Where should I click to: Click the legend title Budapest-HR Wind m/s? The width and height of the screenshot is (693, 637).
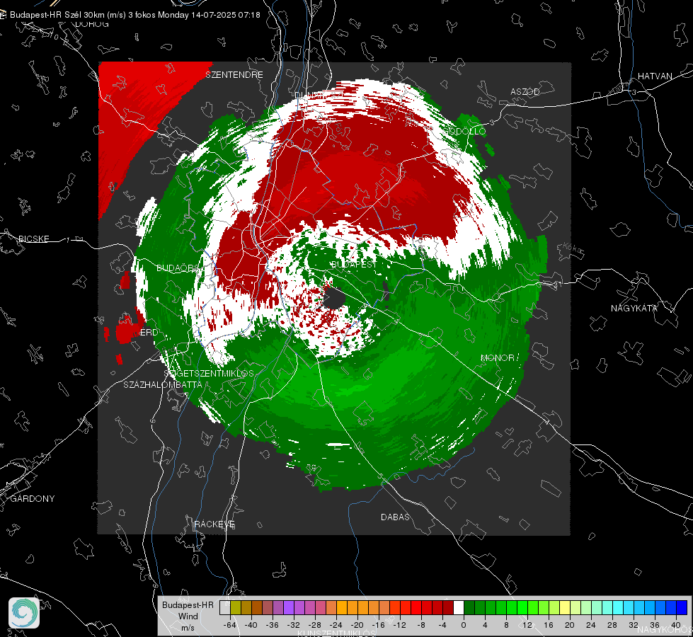pyautogui.click(x=188, y=616)
